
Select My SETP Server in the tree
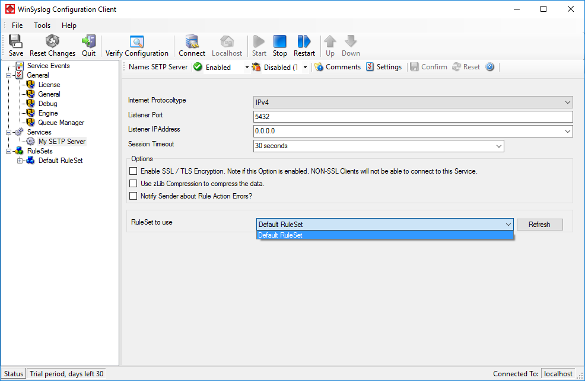click(x=62, y=142)
